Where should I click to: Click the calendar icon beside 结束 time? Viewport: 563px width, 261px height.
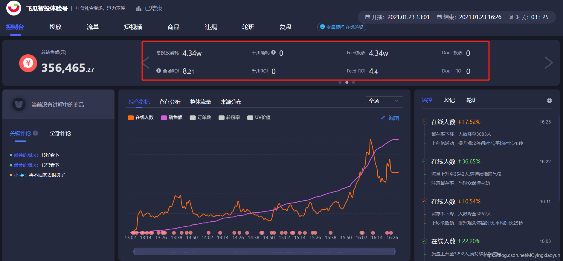click(x=439, y=17)
